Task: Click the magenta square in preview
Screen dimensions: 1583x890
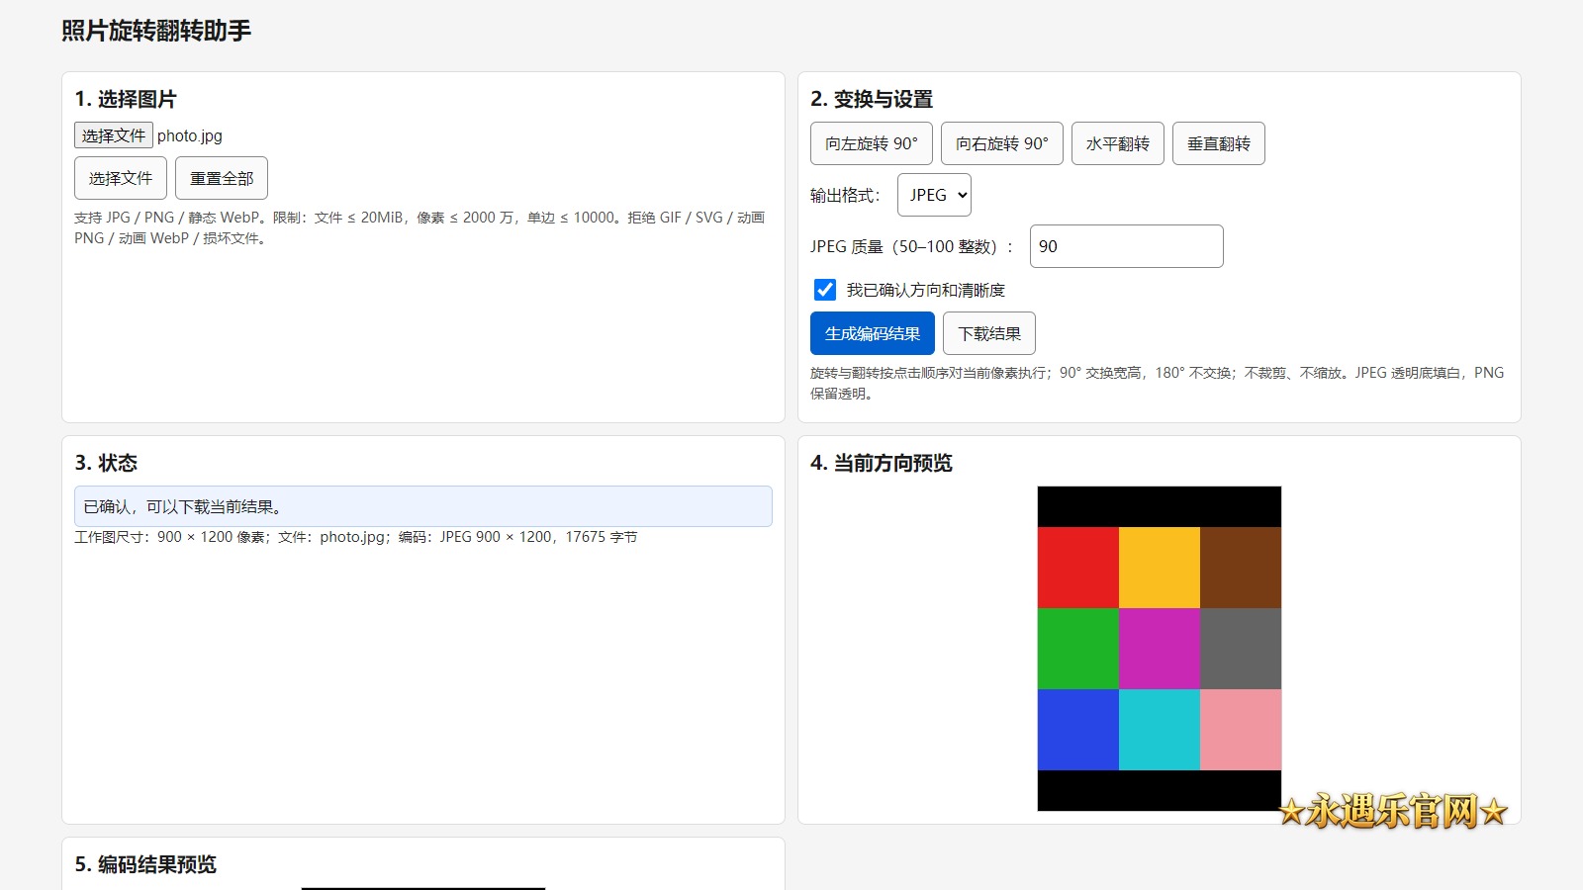Action: [x=1160, y=649]
